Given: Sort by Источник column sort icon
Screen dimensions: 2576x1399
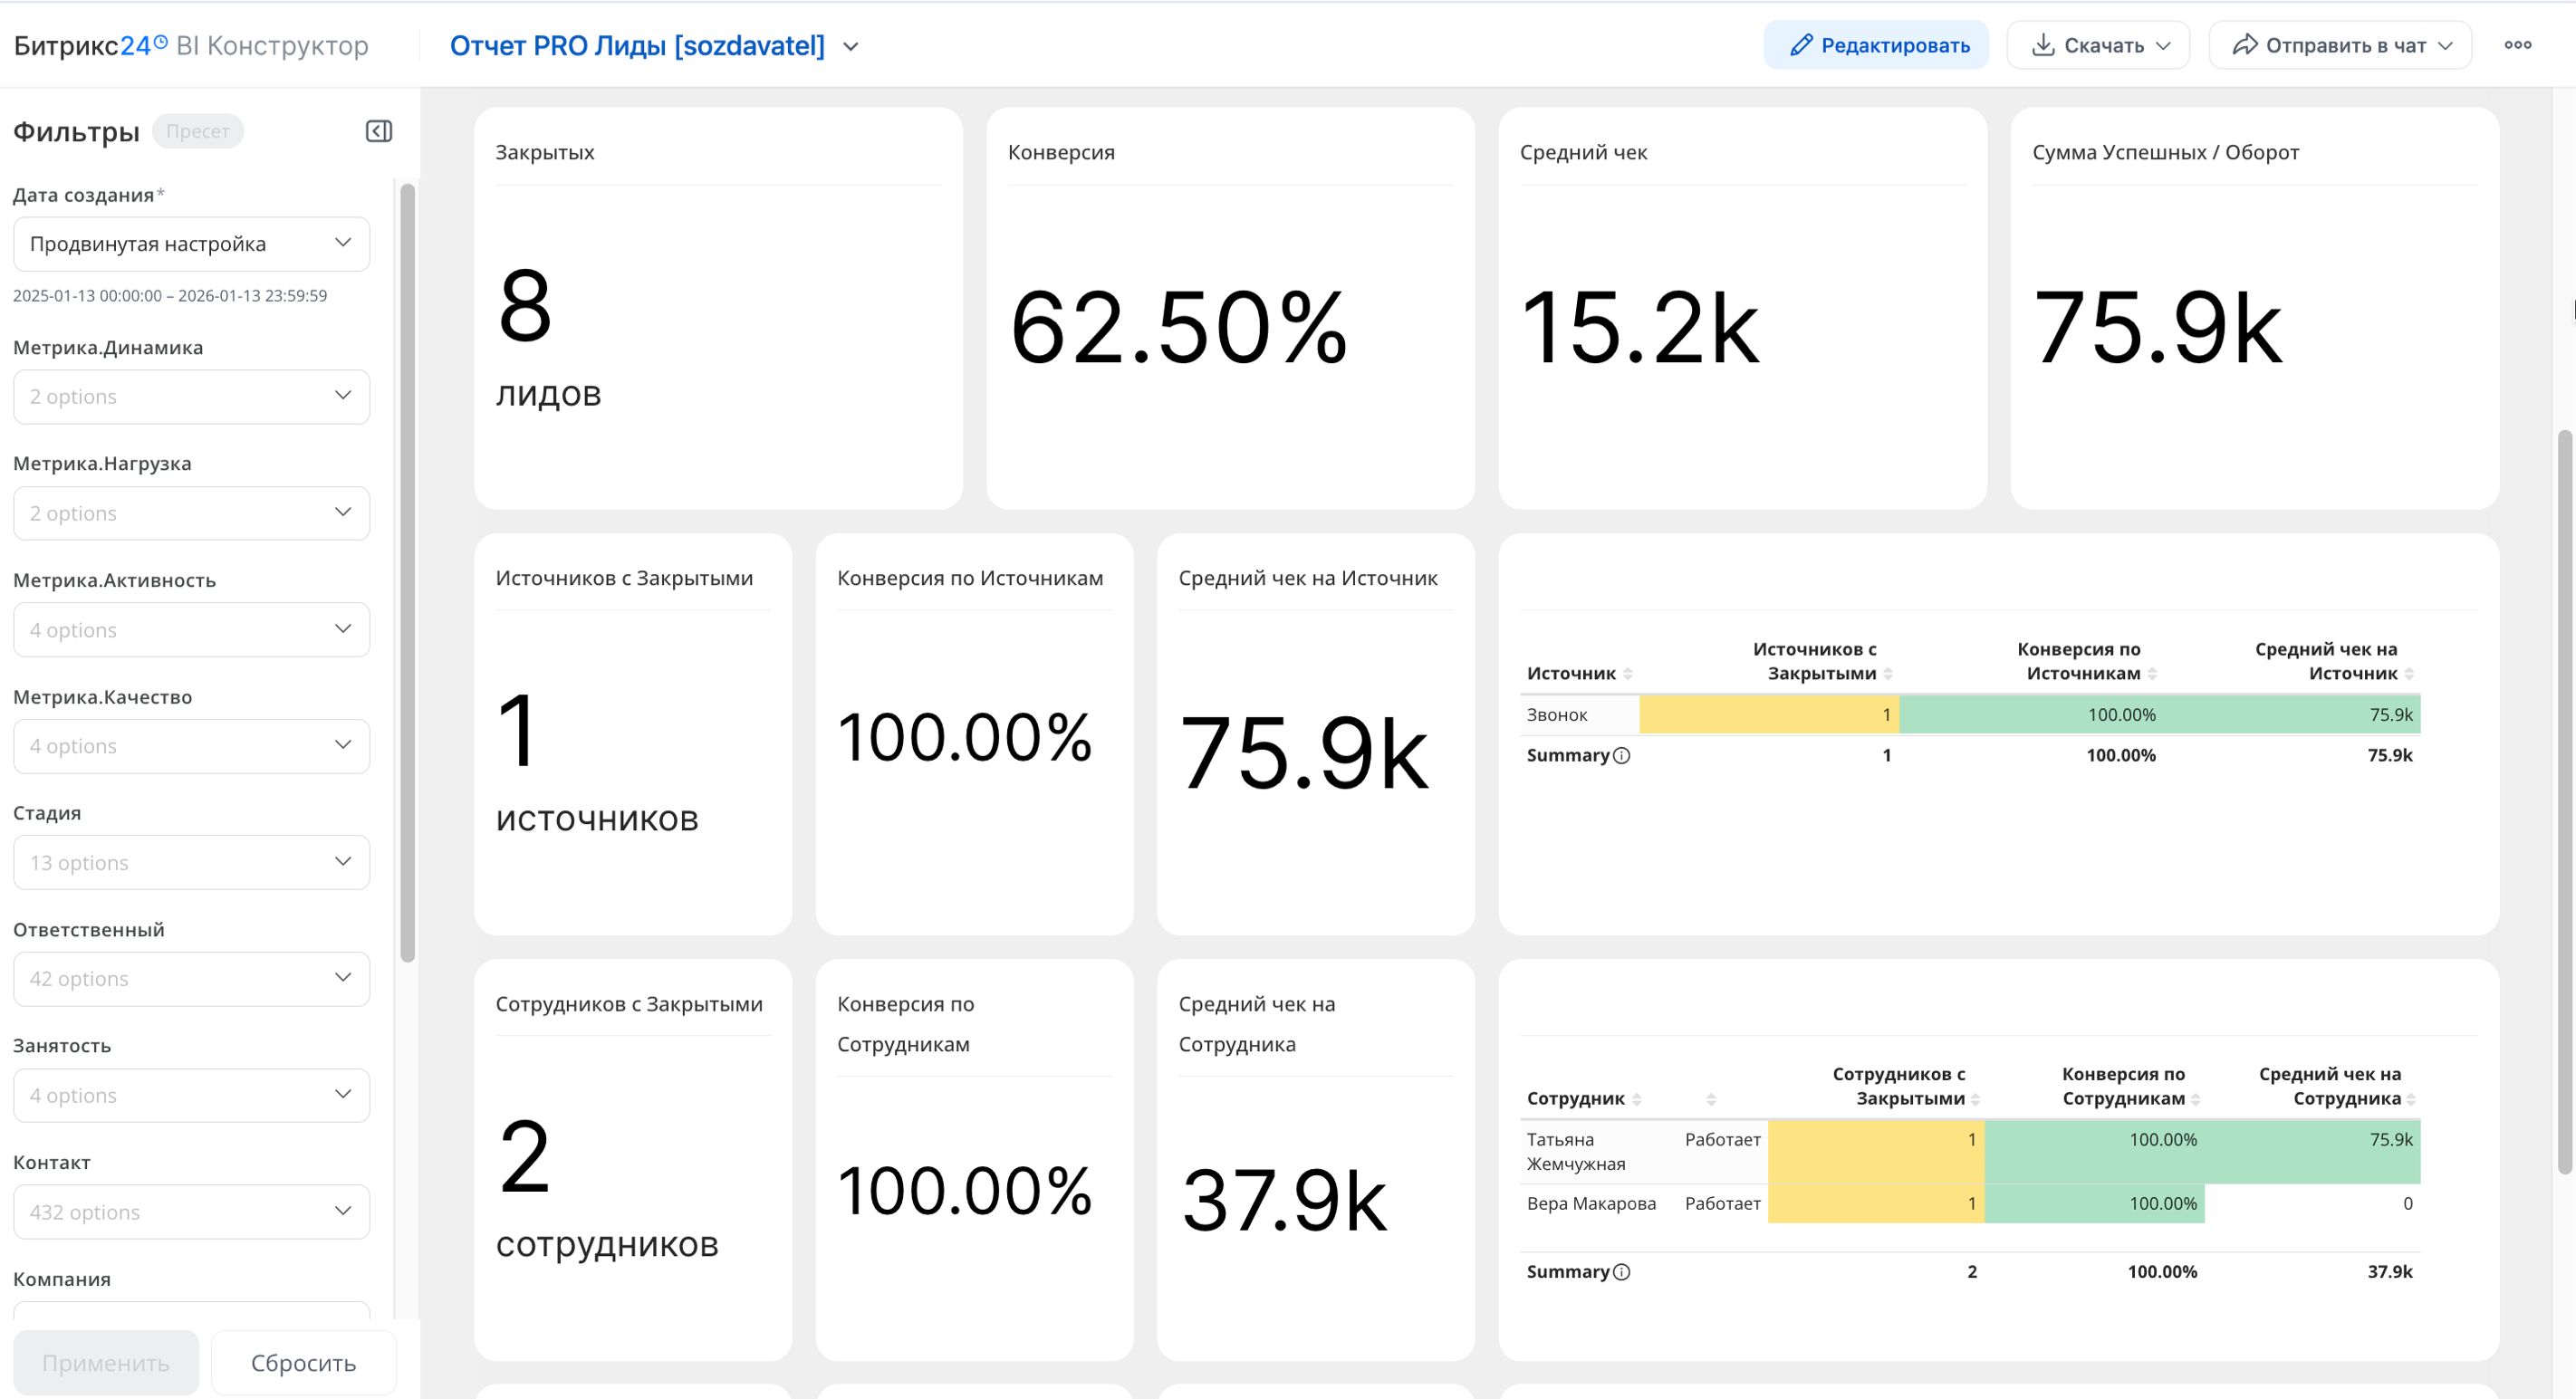Looking at the screenshot, I should tap(1628, 674).
